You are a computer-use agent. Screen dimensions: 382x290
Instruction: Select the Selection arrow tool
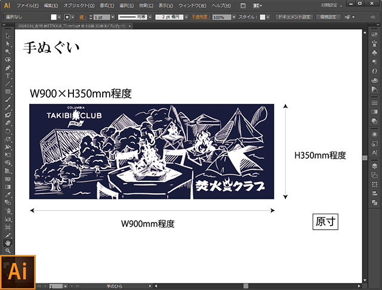[x=8, y=36]
